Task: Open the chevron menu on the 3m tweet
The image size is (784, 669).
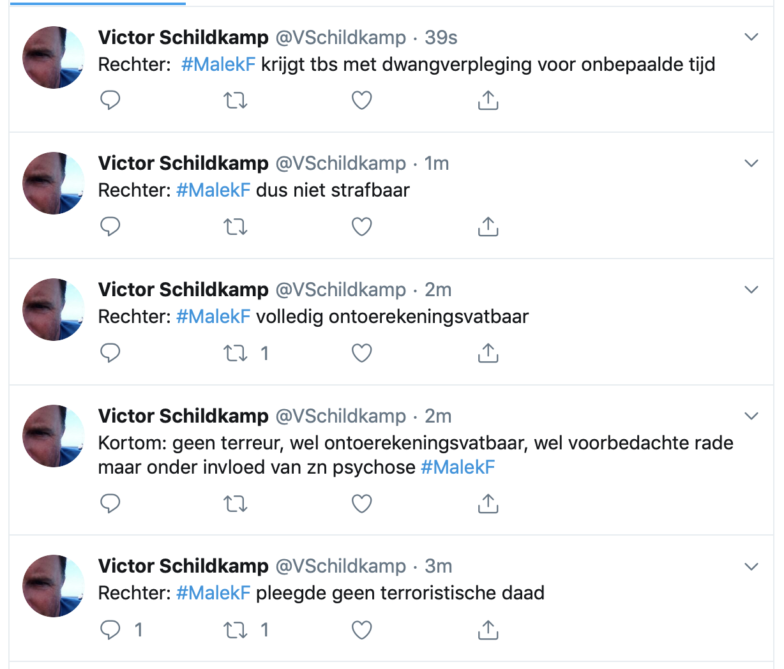Action: [x=751, y=567]
